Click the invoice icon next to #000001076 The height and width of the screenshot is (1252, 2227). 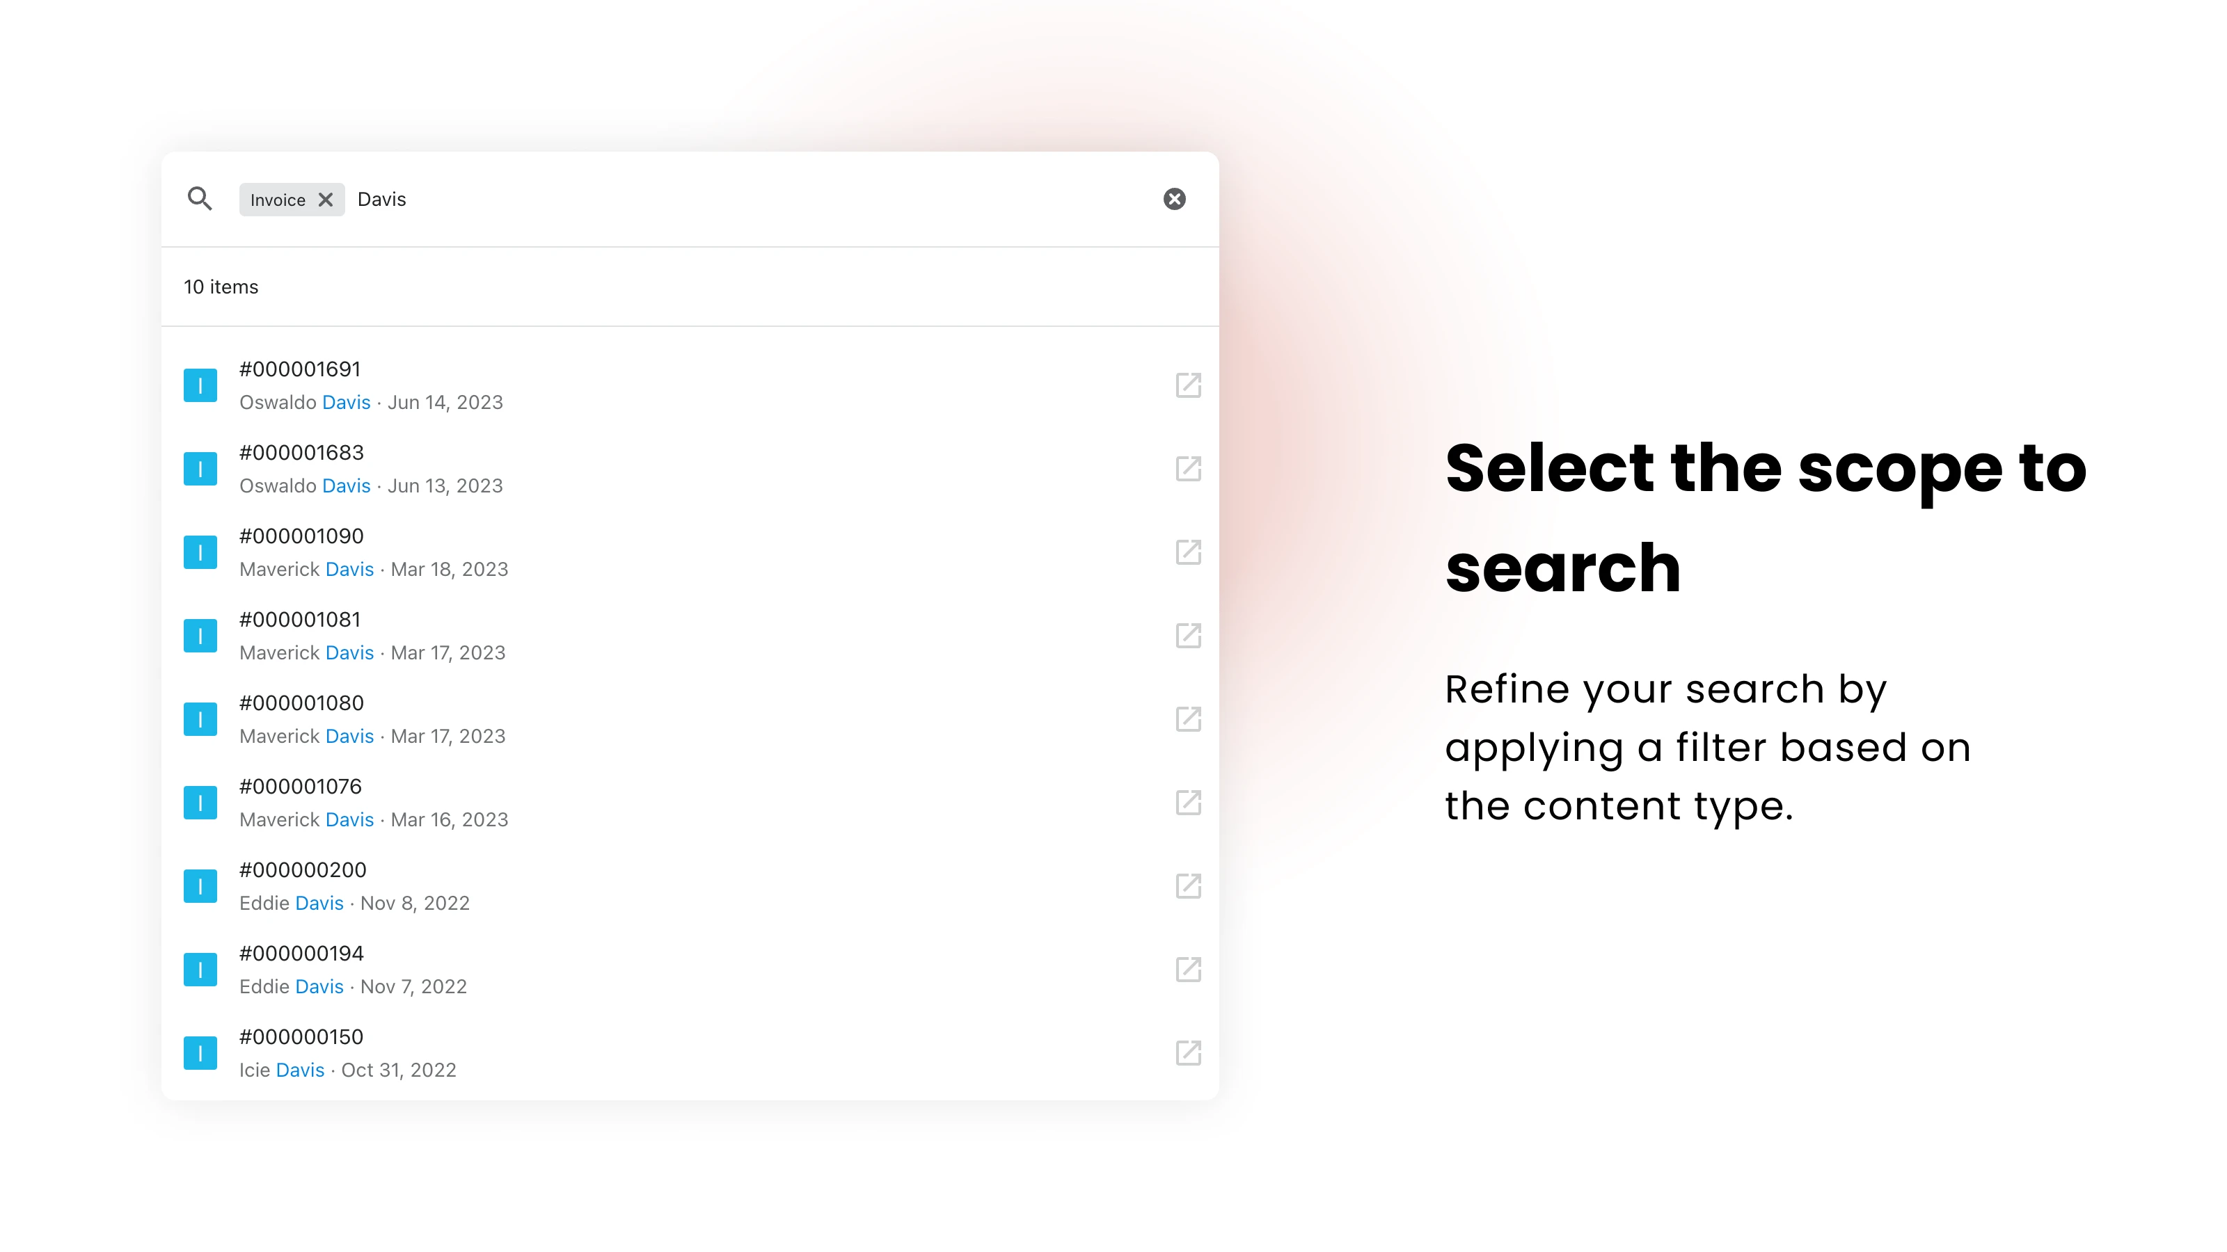(200, 802)
